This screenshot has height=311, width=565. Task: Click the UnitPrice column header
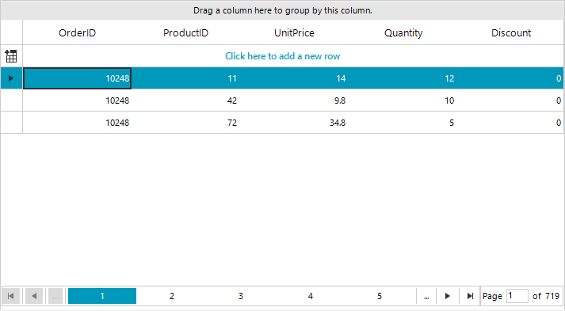coord(294,32)
